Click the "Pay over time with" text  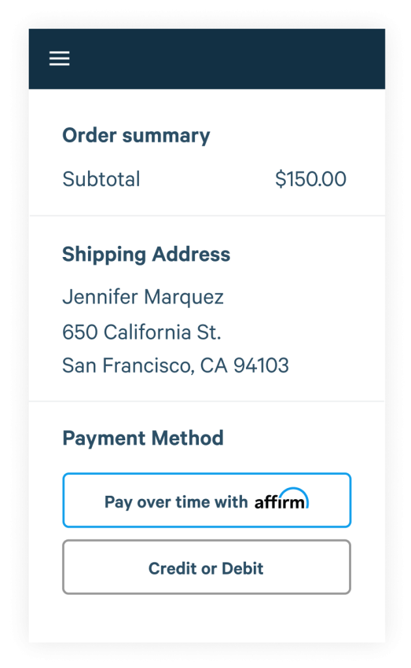[x=176, y=502]
